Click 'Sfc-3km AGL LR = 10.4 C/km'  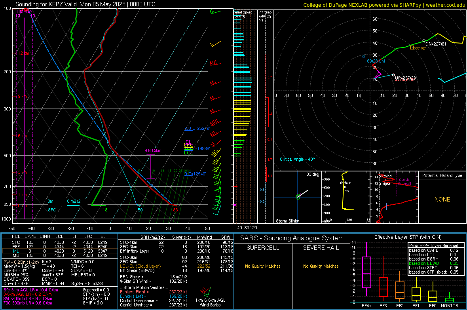[x=31, y=290]
